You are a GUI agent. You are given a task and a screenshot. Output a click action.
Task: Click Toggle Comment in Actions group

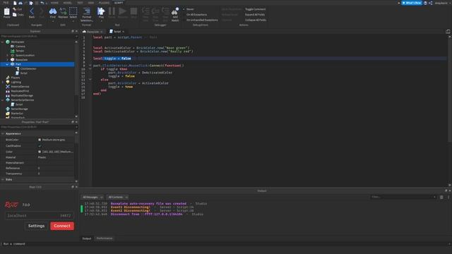pyautogui.click(x=255, y=9)
